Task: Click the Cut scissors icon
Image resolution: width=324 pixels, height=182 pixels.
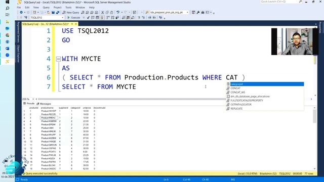Action: (x=102, y=12)
